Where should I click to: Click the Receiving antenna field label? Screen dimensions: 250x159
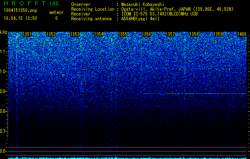[x=91, y=19]
